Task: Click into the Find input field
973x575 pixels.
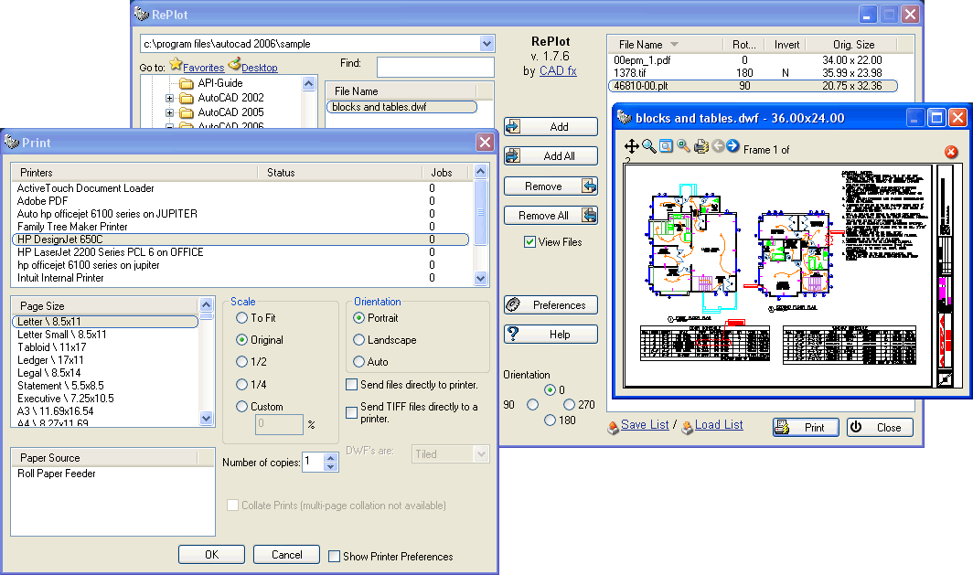Action: [435, 67]
